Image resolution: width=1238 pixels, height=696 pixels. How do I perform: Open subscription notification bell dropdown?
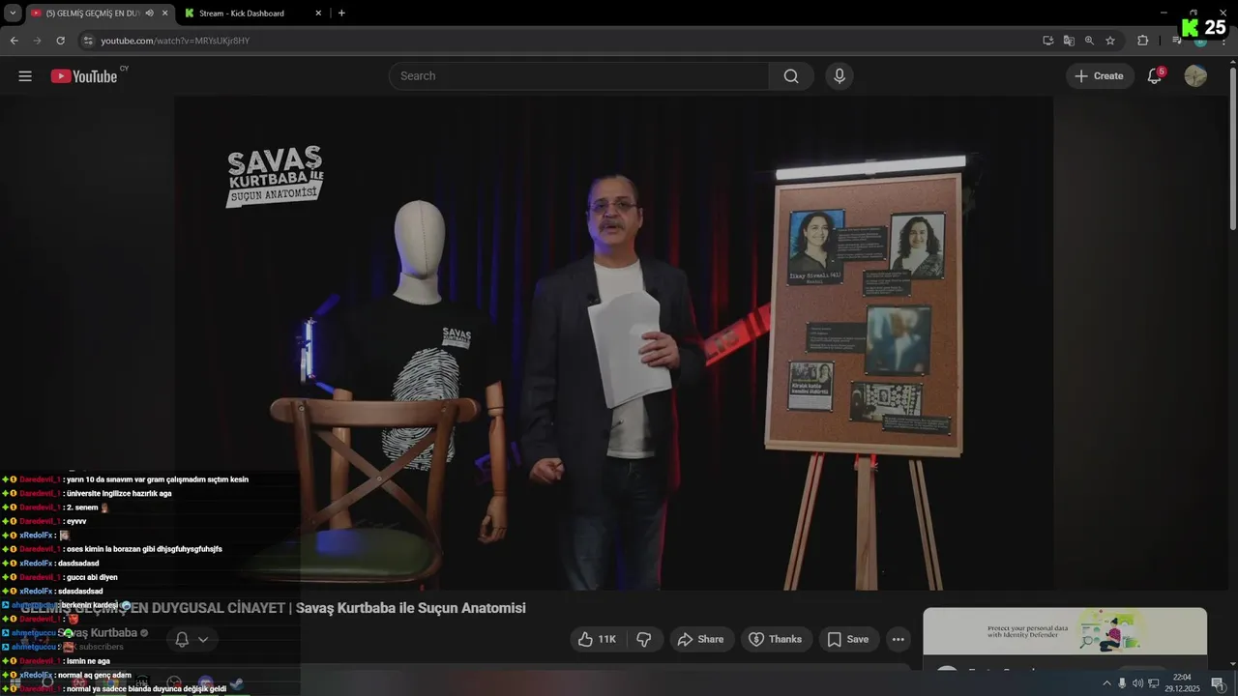pos(192,639)
